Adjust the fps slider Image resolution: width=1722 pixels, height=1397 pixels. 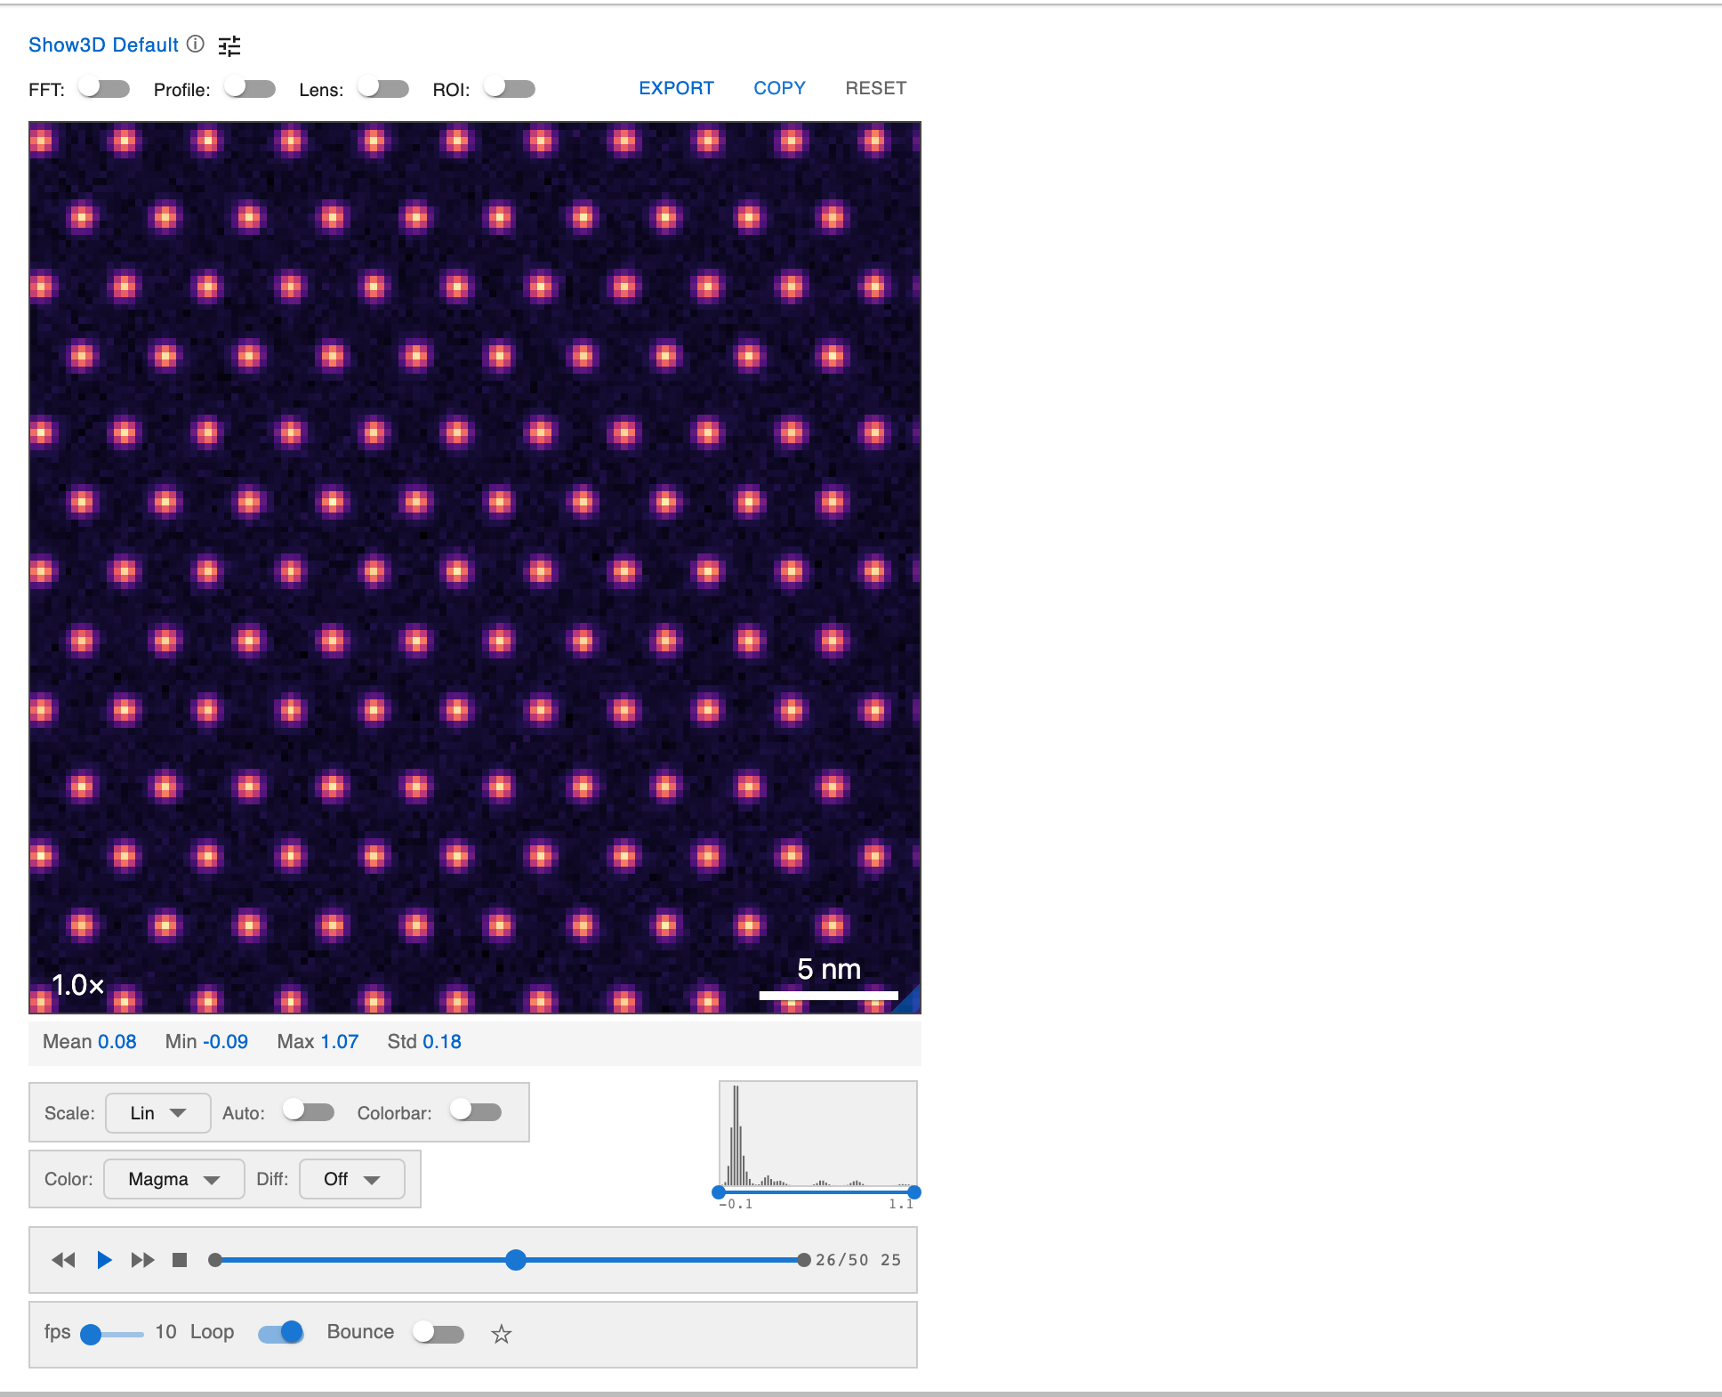[93, 1334]
